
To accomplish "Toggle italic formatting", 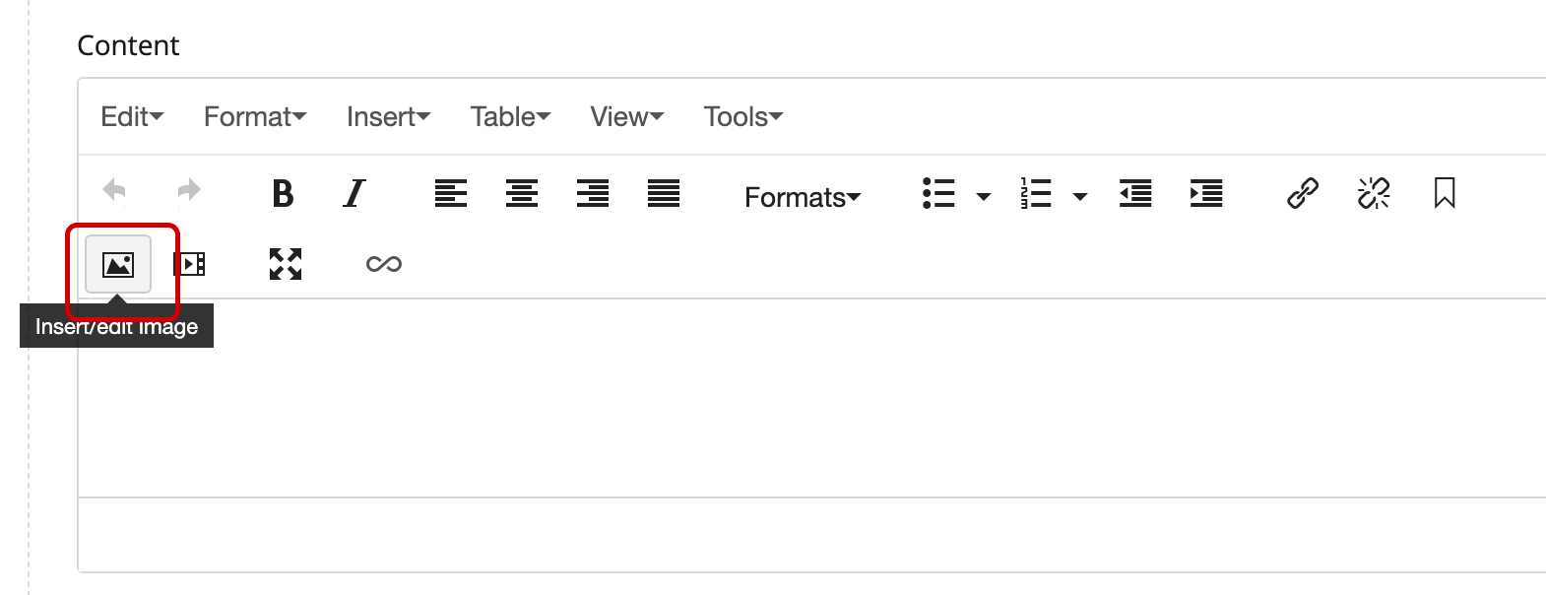I will click(354, 194).
